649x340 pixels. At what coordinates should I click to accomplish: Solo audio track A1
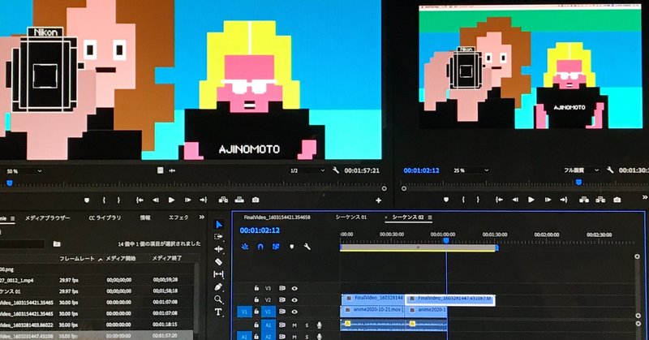(307, 325)
